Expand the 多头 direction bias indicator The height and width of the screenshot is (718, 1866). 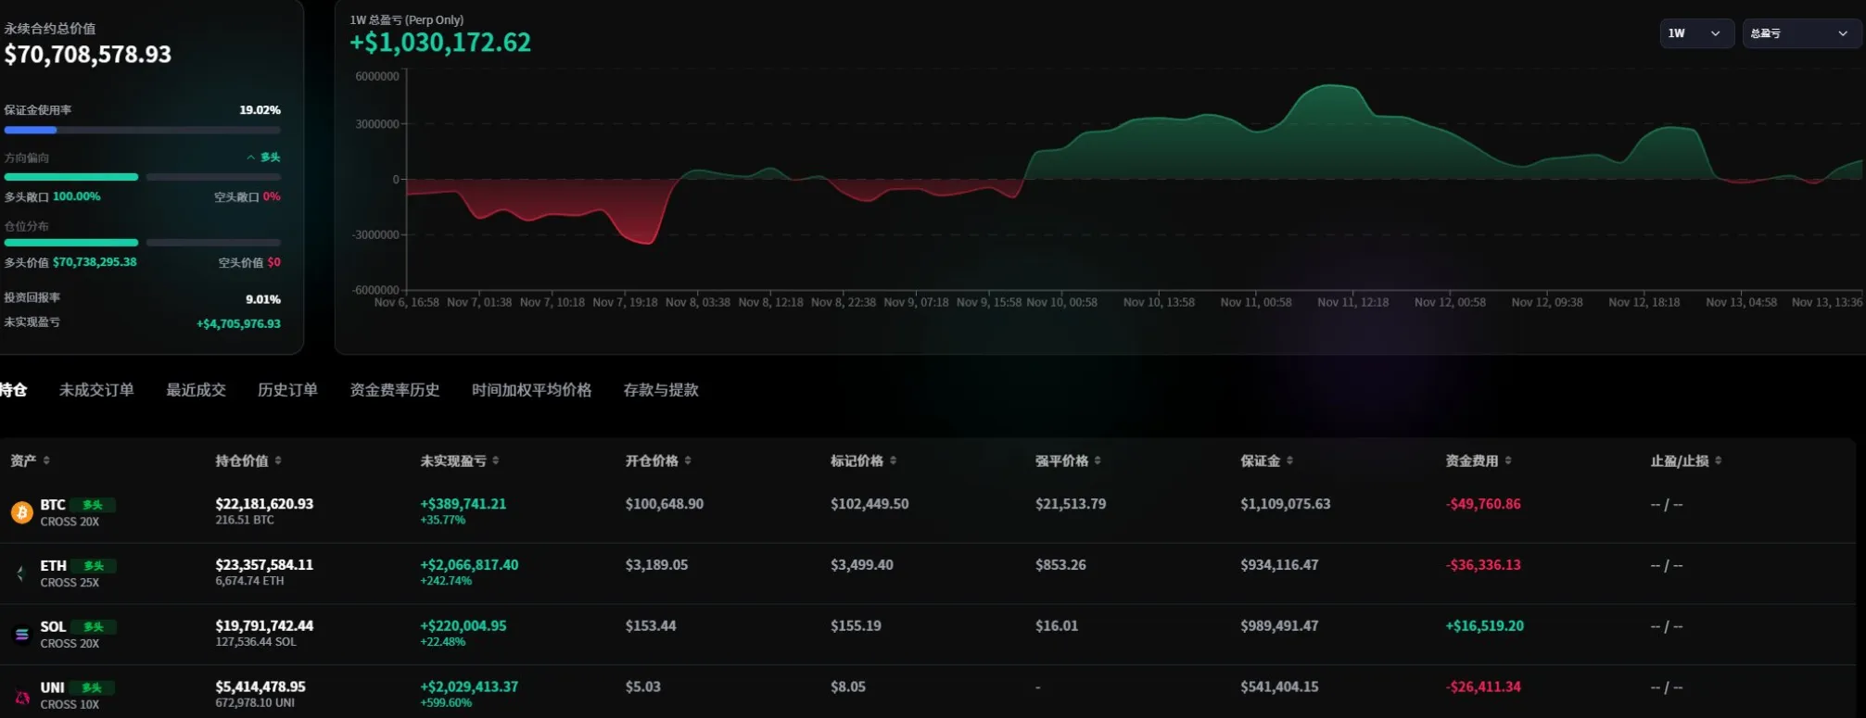(263, 157)
